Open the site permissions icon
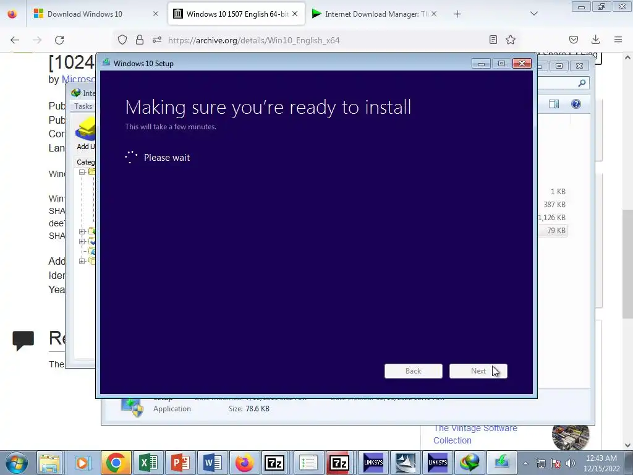 coord(157,40)
